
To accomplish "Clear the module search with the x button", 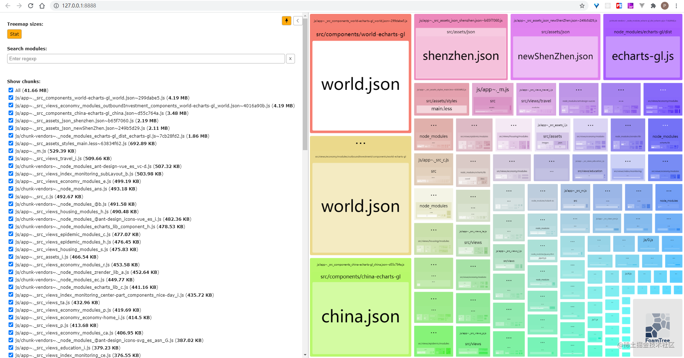I will click(290, 58).
